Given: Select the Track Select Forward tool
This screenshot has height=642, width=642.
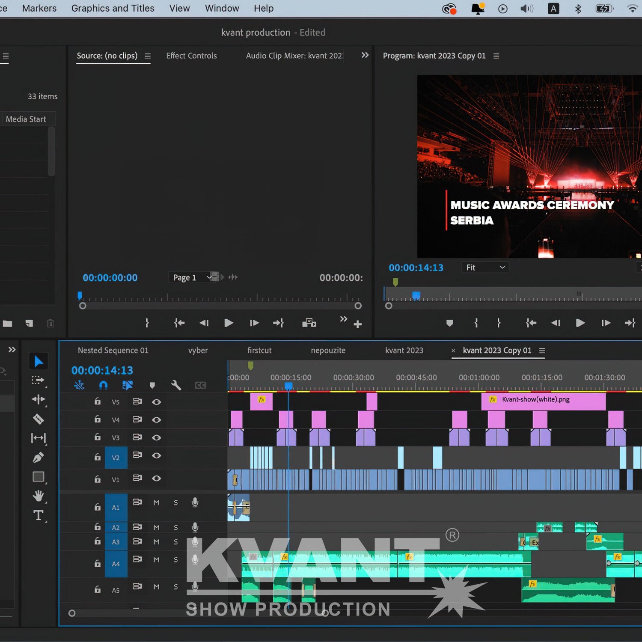Looking at the screenshot, I should pyautogui.click(x=38, y=380).
